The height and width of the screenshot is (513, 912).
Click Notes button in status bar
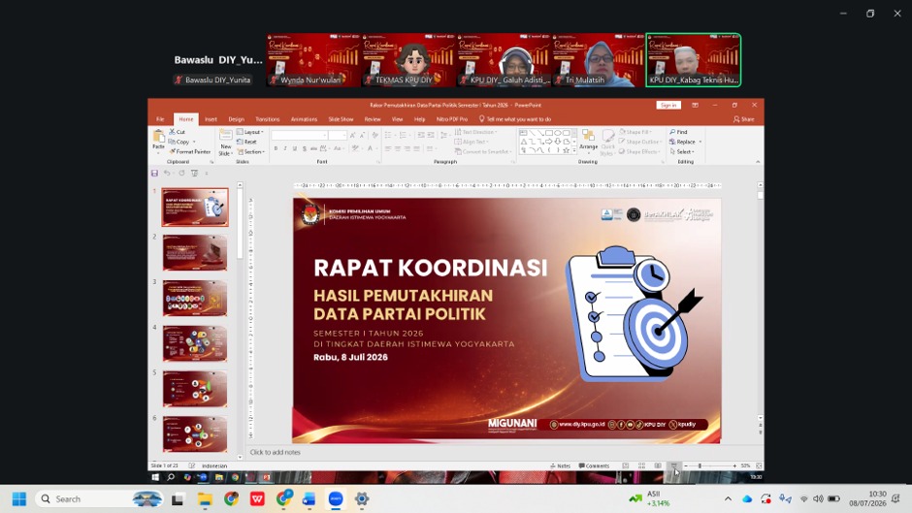[x=561, y=465]
